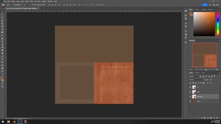Click the foreground color swatch in Color panel
This screenshot has height=124, width=221.
coord(191,14)
